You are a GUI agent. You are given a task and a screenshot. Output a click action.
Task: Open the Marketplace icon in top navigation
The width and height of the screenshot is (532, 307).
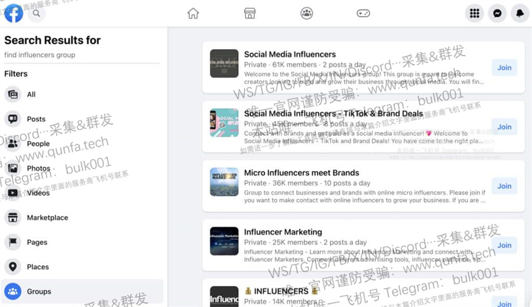pyautogui.click(x=249, y=13)
